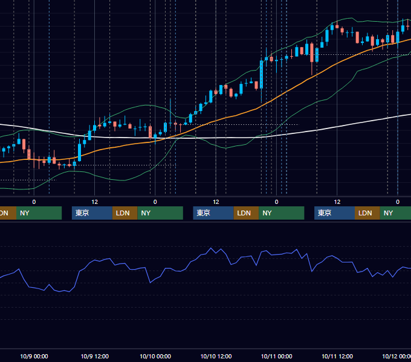Click the 10/11 00:00 date axis label

click(x=277, y=356)
